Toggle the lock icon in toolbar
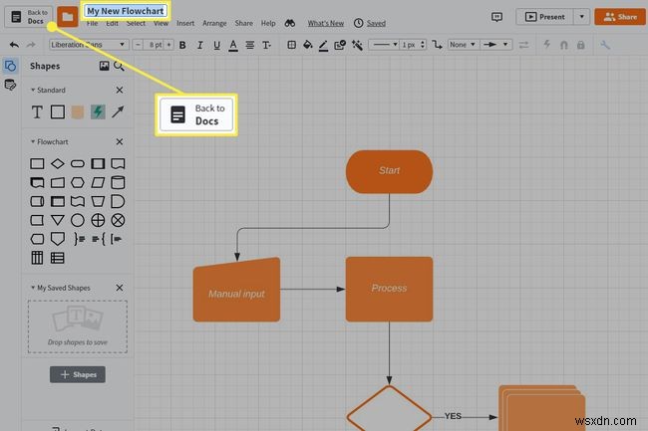Image resolution: width=648 pixels, height=431 pixels. click(x=580, y=45)
